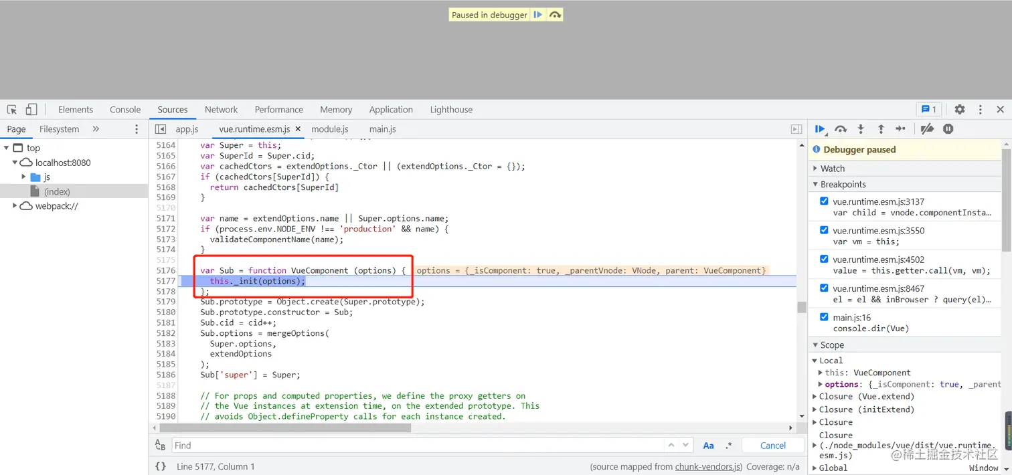Click the editor horizontal scrollbar
The height and width of the screenshot is (475, 1012).
(x=285, y=427)
